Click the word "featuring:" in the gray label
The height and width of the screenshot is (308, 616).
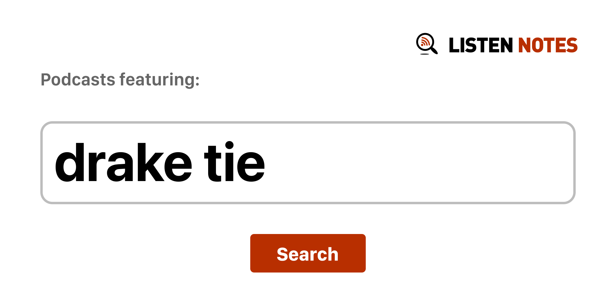[x=159, y=80]
